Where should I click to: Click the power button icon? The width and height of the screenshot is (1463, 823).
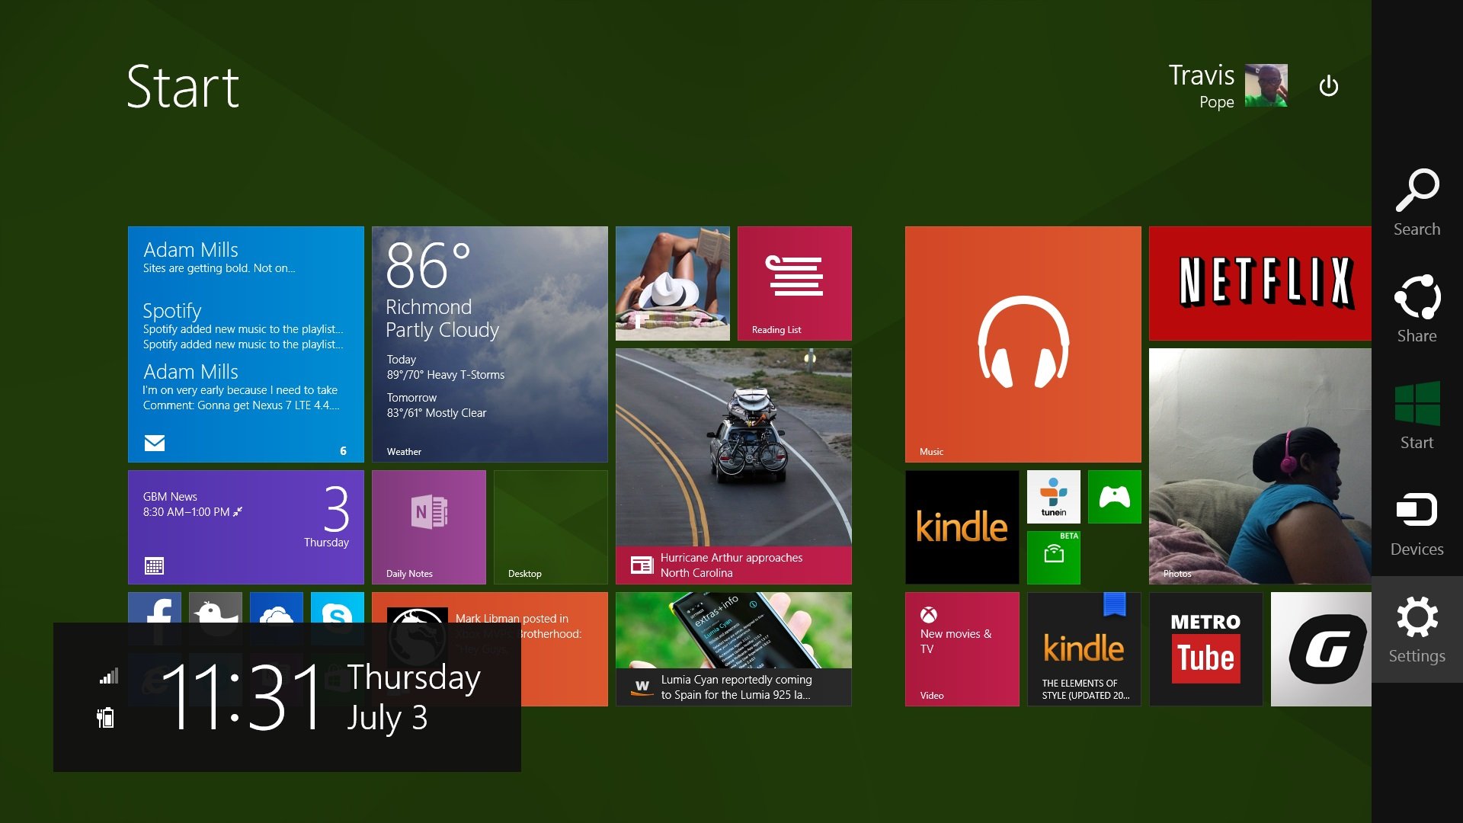pyautogui.click(x=1328, y=86)
